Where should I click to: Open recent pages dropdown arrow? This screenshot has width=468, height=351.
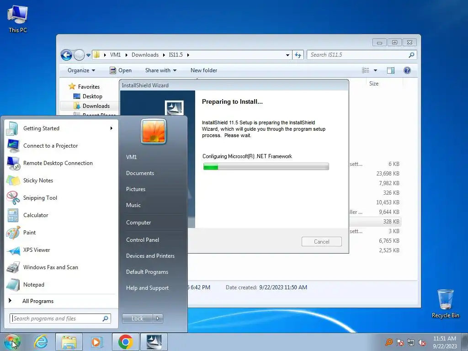[x=88, y=55]
